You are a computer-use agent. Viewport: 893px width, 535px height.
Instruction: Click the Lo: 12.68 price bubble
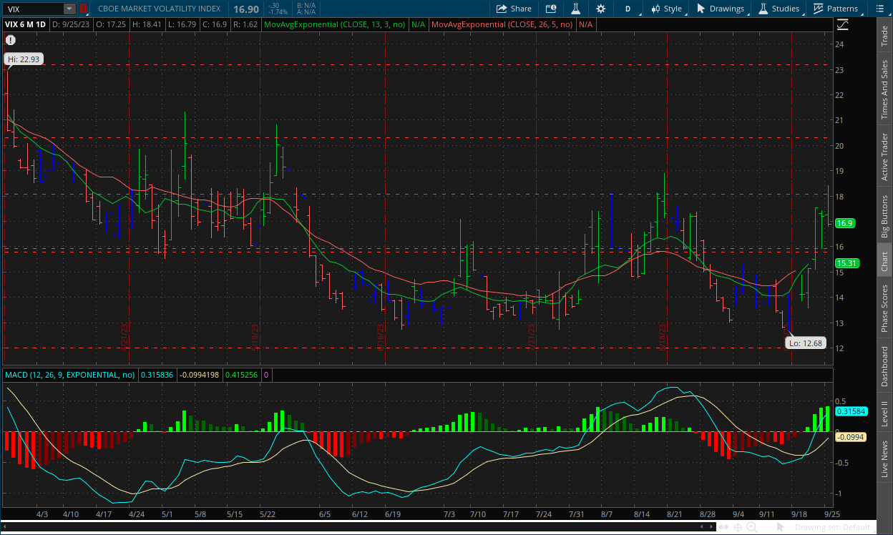[x=806, y=343]
